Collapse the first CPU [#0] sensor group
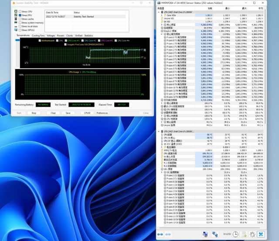Viewport: 279px width, 241px height. [159, 12]
